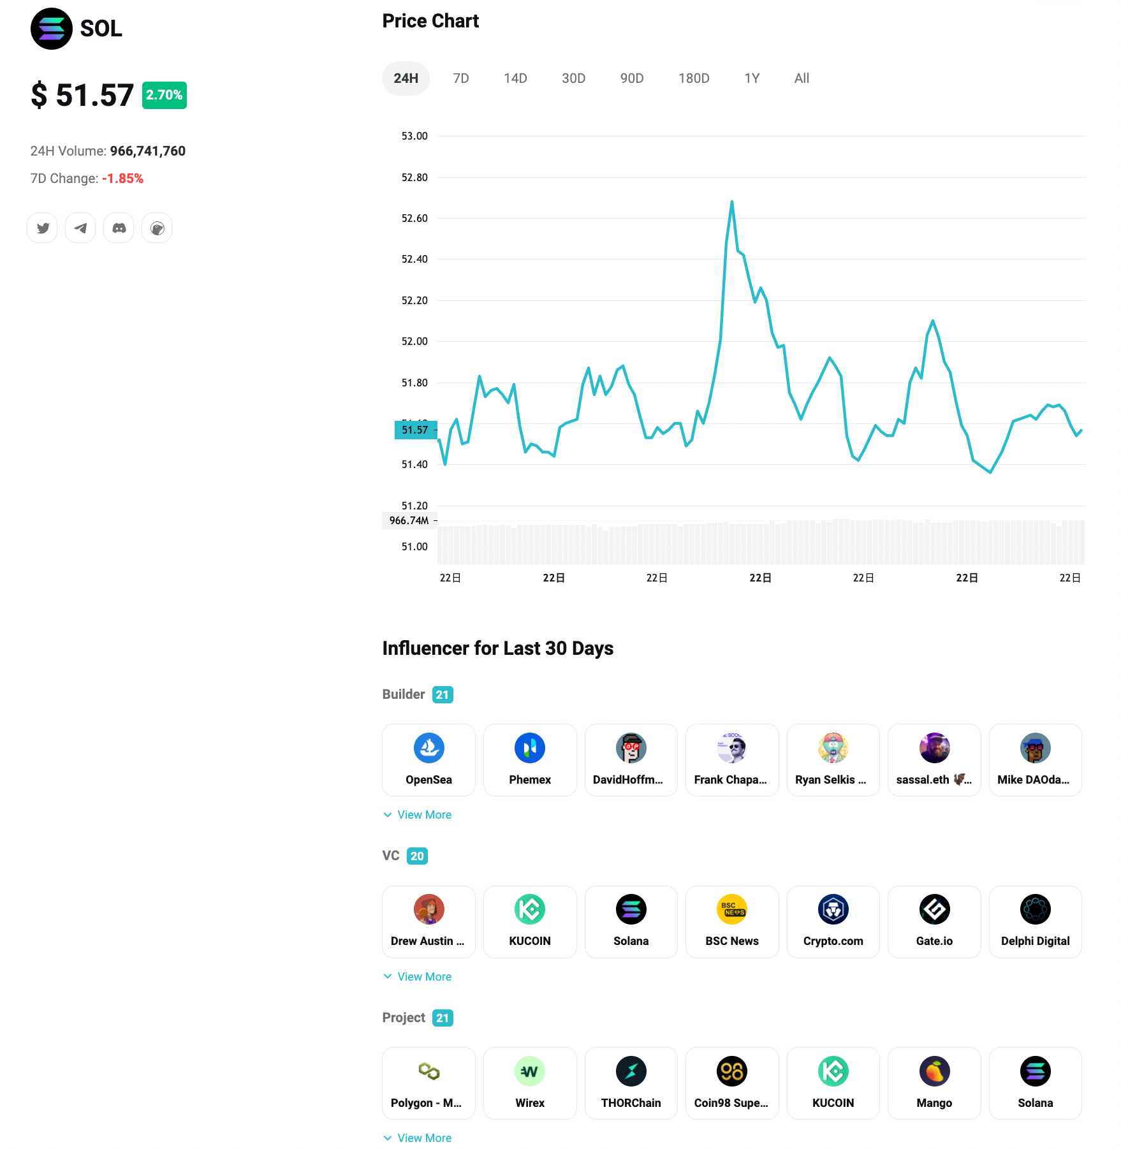Select the 24H chart range tab
Screen dimensions: 1121x1149
click(x=406, y=78)
